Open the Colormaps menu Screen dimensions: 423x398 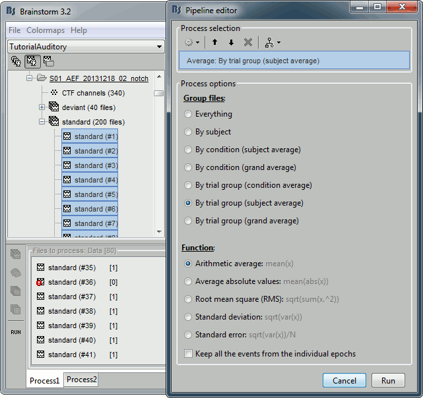point(46,30)
